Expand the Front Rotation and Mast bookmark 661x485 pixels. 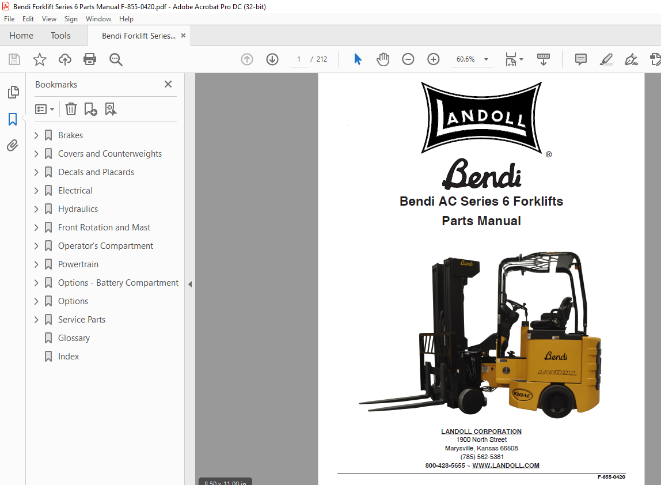pos(36,228)
